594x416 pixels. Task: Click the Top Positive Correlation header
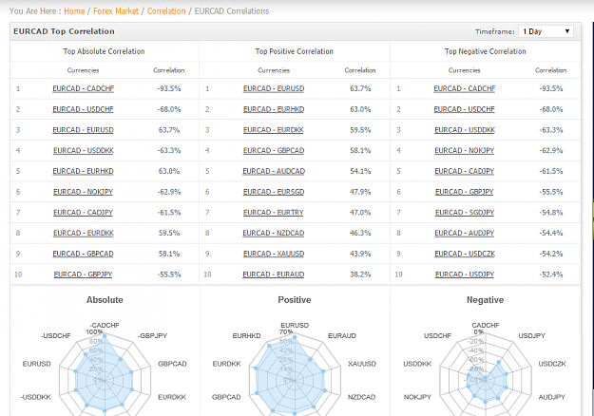[295, 51]
